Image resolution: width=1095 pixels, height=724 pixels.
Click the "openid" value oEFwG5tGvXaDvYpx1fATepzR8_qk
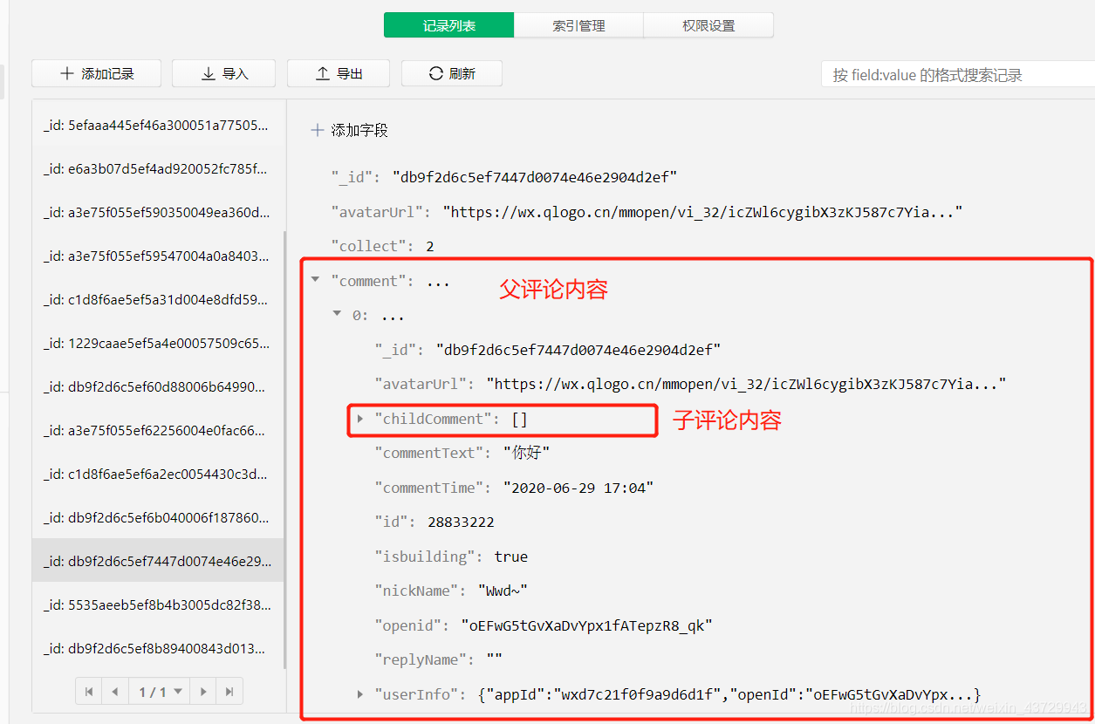tap(587, 625)
